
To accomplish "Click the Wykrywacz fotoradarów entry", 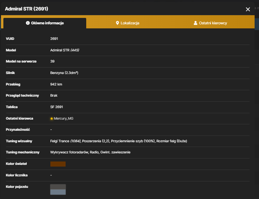I will tap(69, 152).
